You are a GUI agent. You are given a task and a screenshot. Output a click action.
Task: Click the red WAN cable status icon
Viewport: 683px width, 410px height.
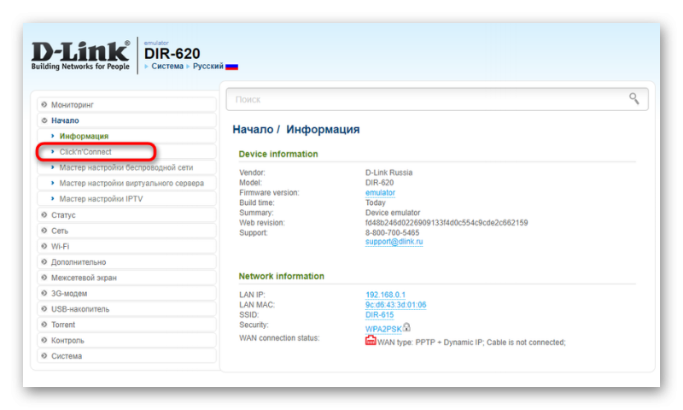(371, 340)
